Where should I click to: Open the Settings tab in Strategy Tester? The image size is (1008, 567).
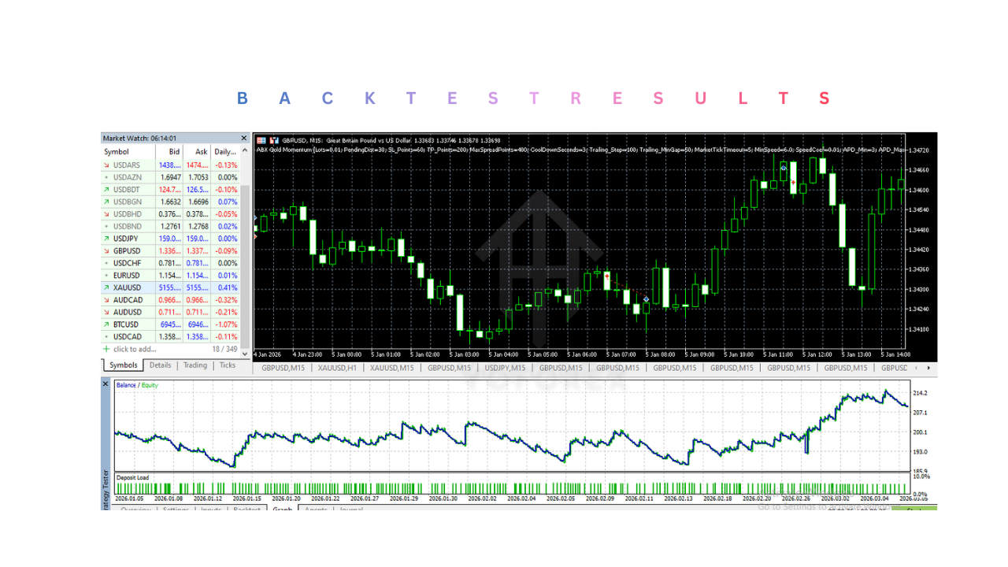175,510
